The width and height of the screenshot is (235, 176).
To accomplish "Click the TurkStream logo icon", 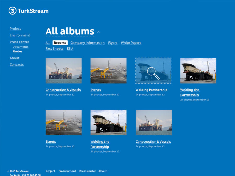I will 13,11.
